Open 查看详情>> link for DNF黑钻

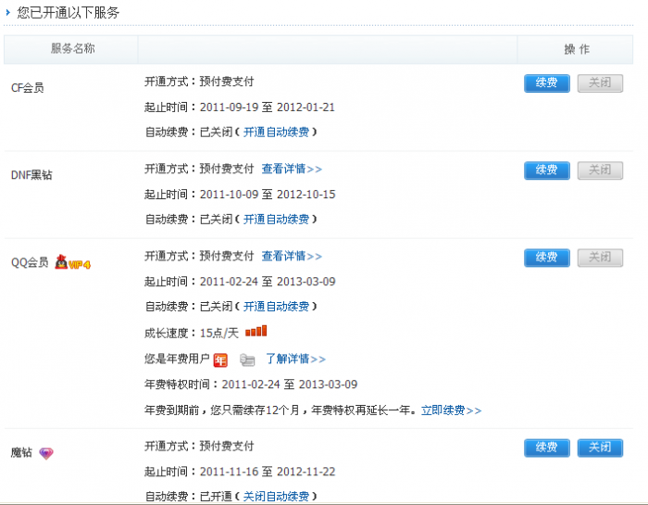292,169
